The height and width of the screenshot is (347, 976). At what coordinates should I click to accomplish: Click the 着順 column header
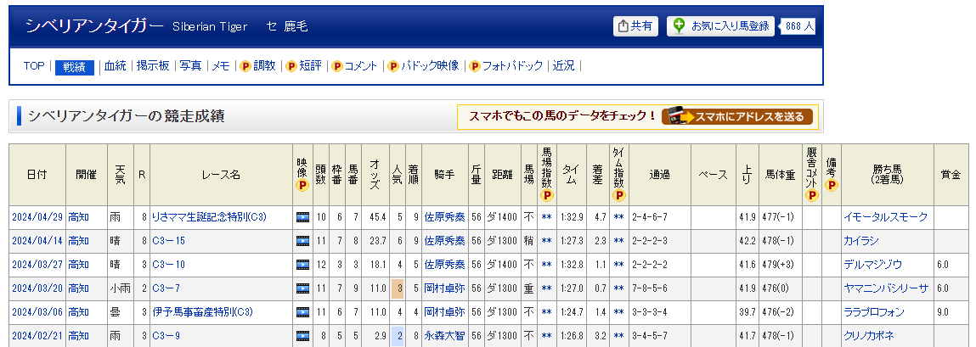(414, 175)
